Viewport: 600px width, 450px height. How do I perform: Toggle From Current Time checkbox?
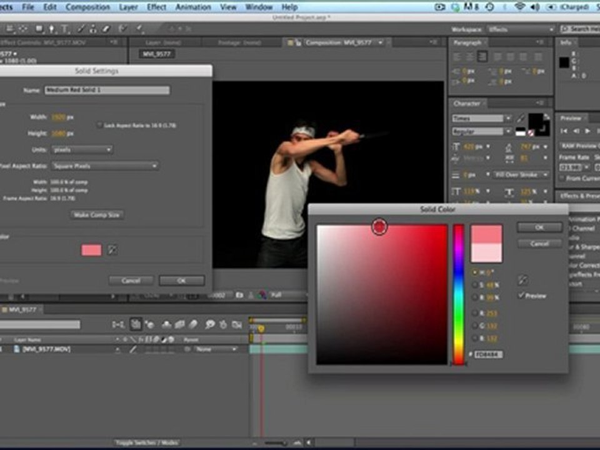pyautogui.click(x=562, y=178)
